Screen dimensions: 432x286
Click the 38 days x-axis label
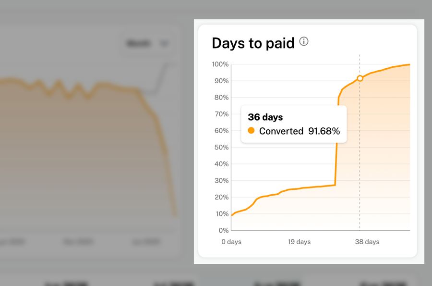coord(367,242)
